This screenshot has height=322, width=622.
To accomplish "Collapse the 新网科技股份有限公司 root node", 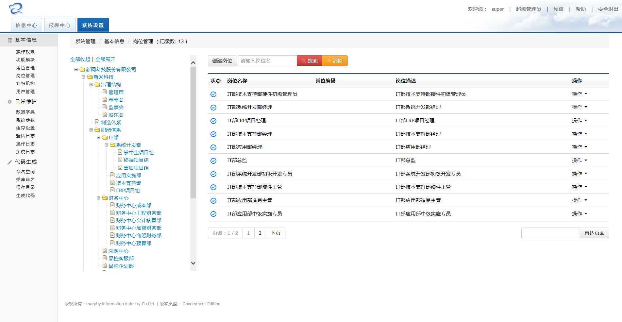I will [76, 69].
